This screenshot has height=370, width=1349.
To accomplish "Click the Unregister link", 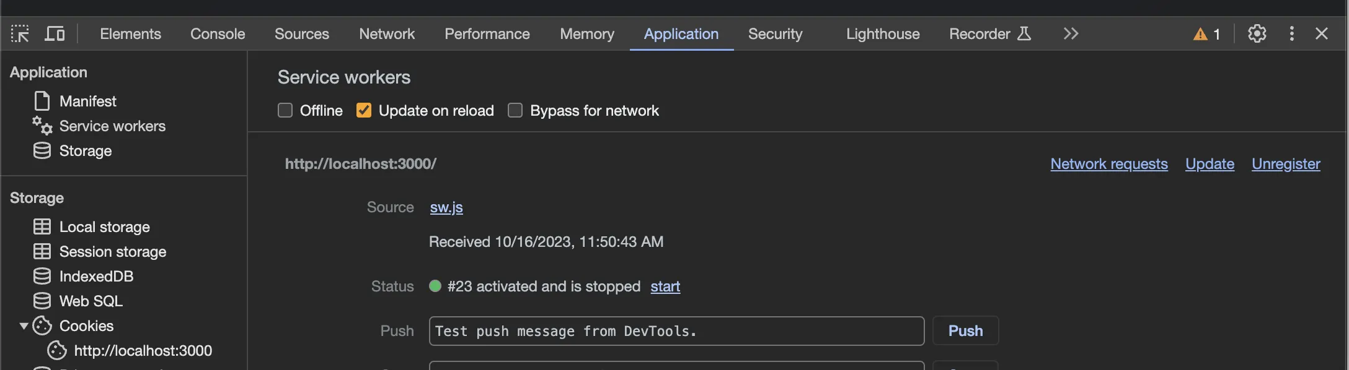I will coord(1286,163).
